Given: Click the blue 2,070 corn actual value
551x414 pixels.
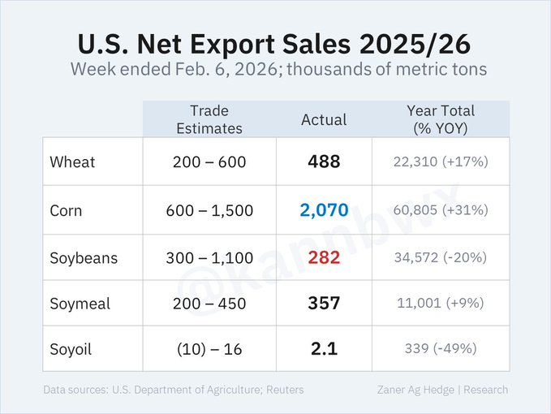Looking at the screenshot, I should pyautogui.click(x=324, y=210).
